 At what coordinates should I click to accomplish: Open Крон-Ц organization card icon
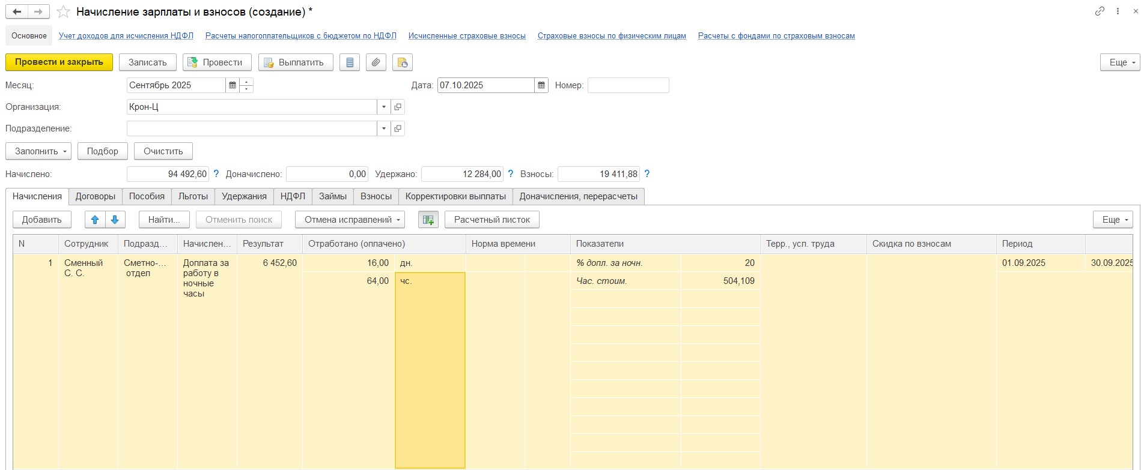398,107
